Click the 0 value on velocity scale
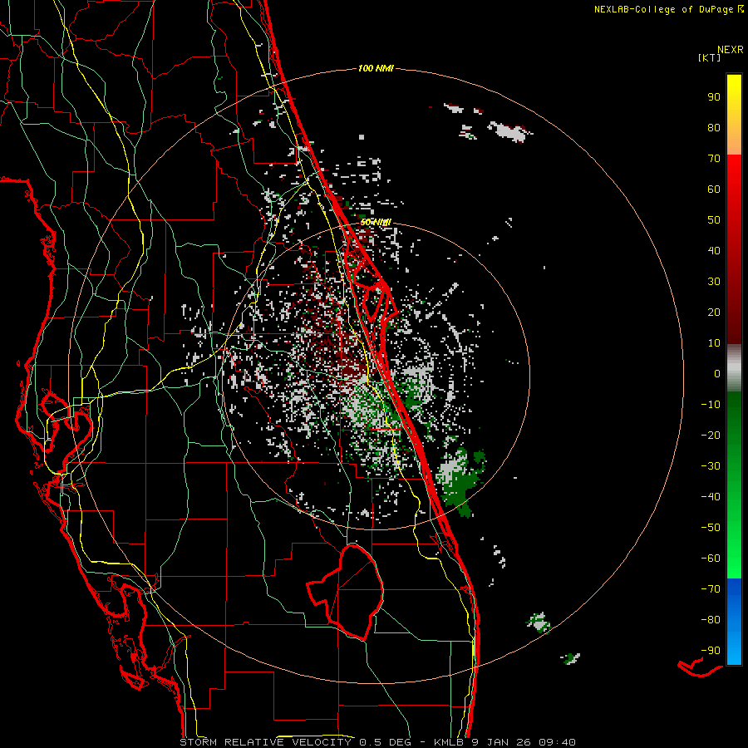Viewport: 748px width, 748px height. point(717,374)
